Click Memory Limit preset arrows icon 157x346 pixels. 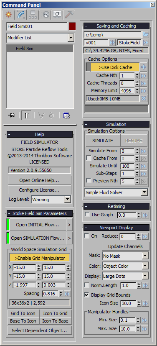[144, 91]
